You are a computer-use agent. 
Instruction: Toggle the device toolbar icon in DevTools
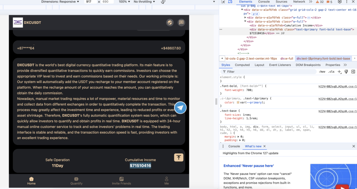point(230,2)
